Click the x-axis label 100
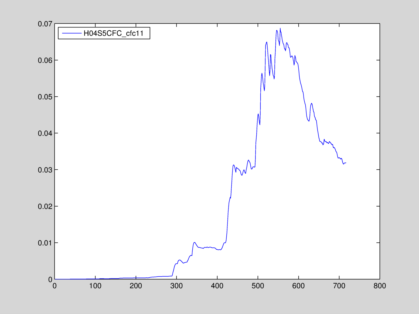Image resolution: width=419 pixels, height=314 pixels. tap(95, 286)
